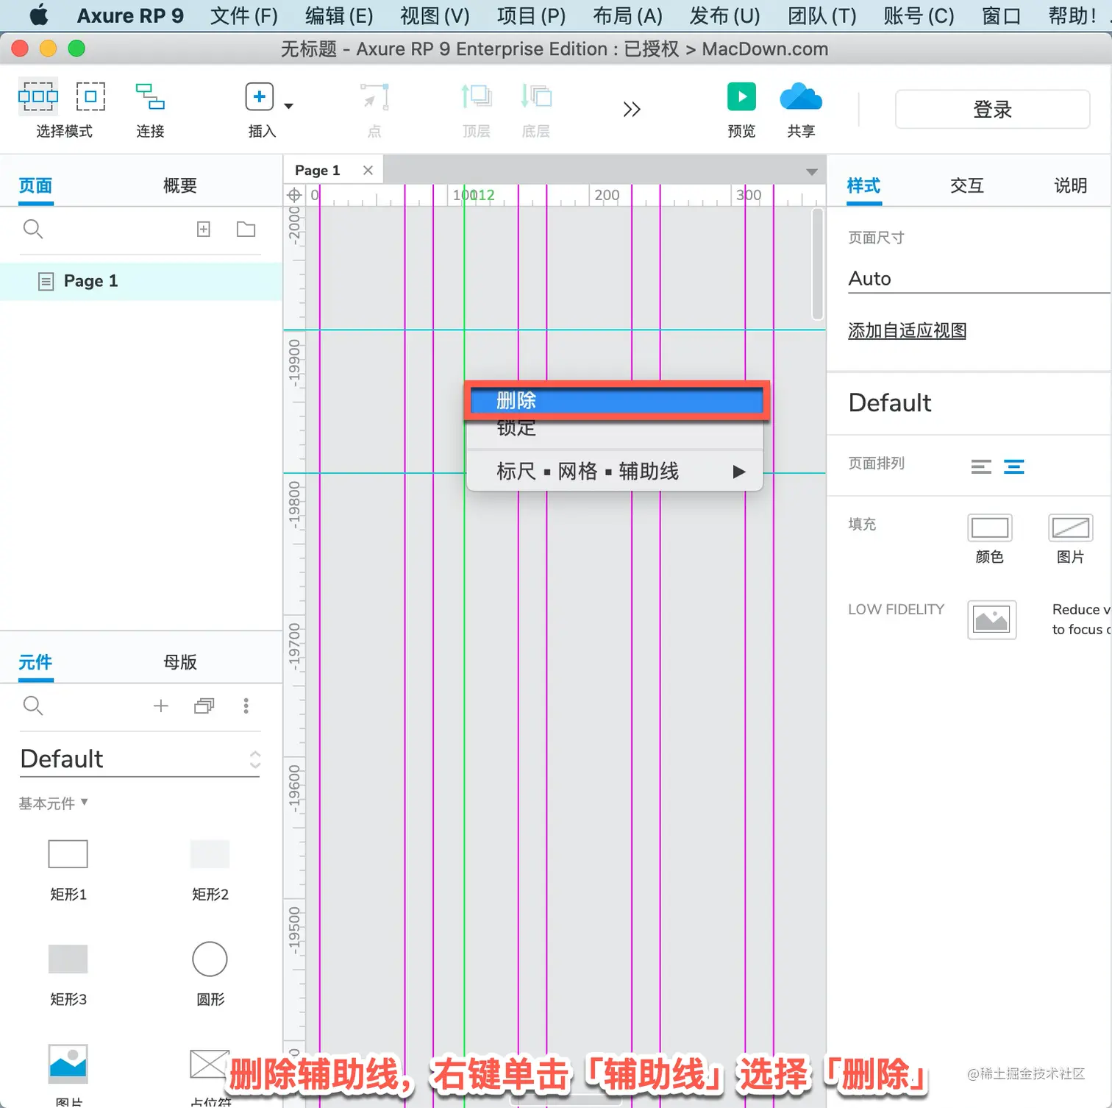Select the 矩形3 widget

click(x=68, y=959)
